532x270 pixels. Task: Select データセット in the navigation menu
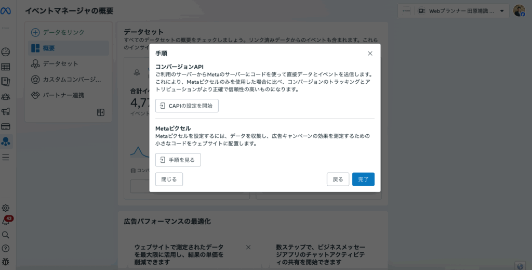pyautogui.click(x=60, y=64)
